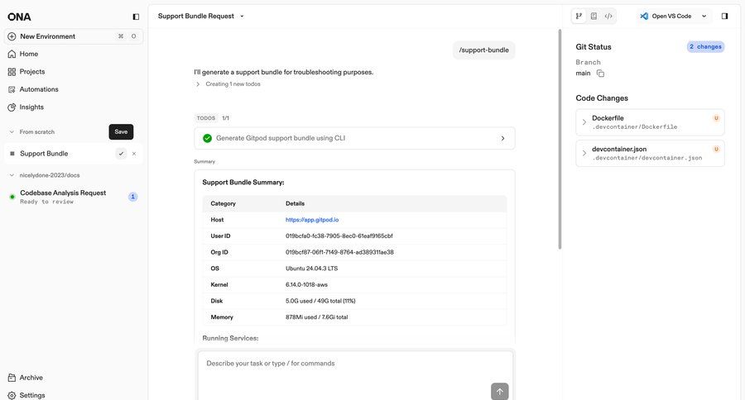
Task: Click the User ID value cell
Action: (x=339, y=236)
